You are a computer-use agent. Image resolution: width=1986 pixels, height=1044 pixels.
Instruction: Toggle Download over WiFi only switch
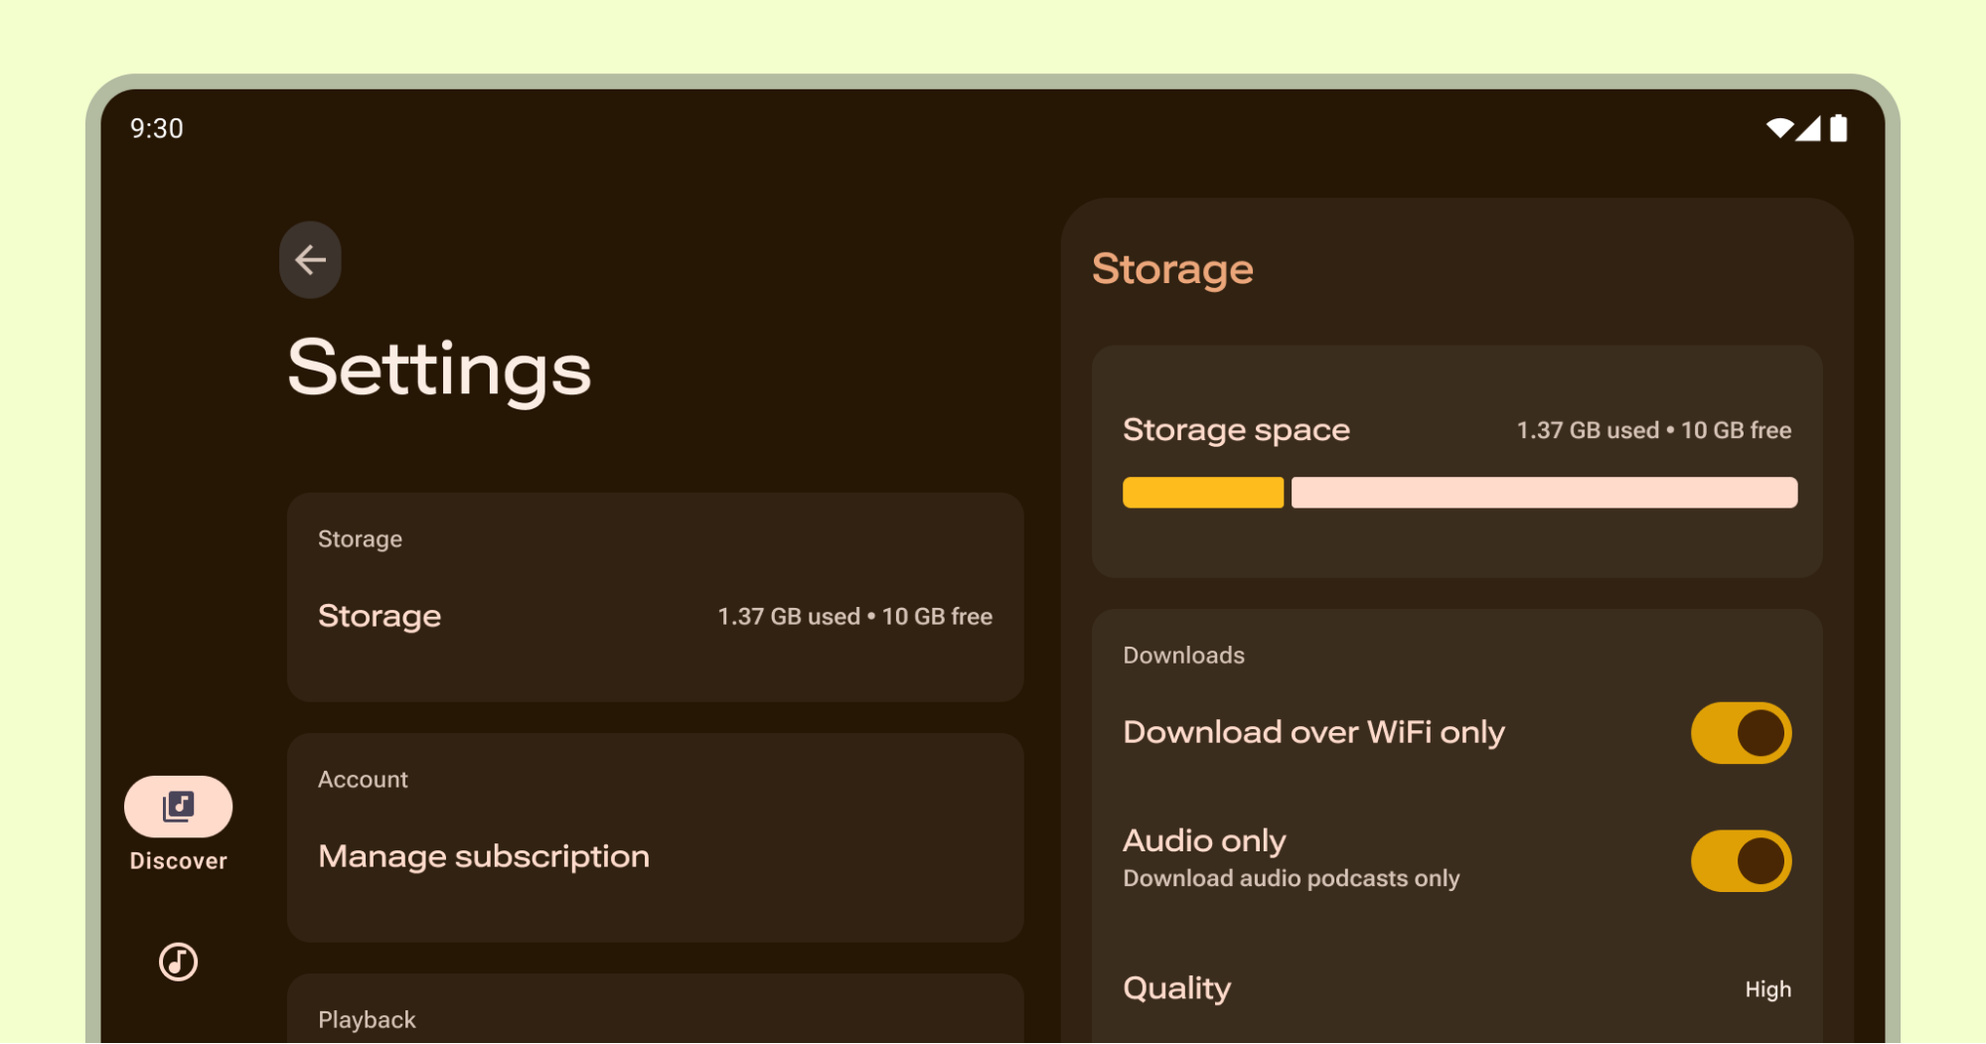pyautogui.click(x=1741, y=733)
